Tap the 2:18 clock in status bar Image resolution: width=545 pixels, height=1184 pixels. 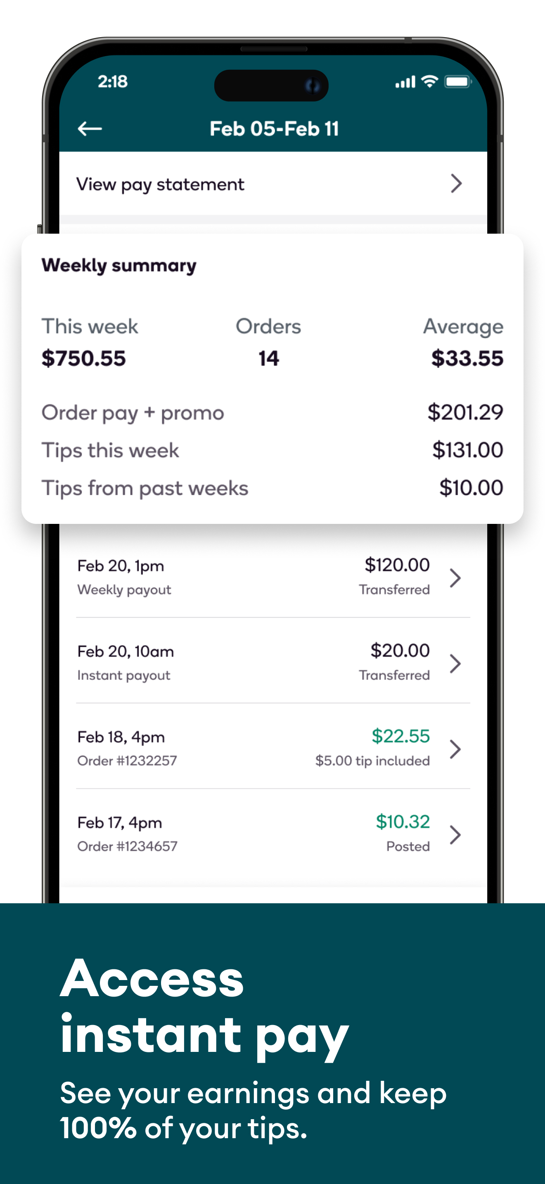point(113,82)
